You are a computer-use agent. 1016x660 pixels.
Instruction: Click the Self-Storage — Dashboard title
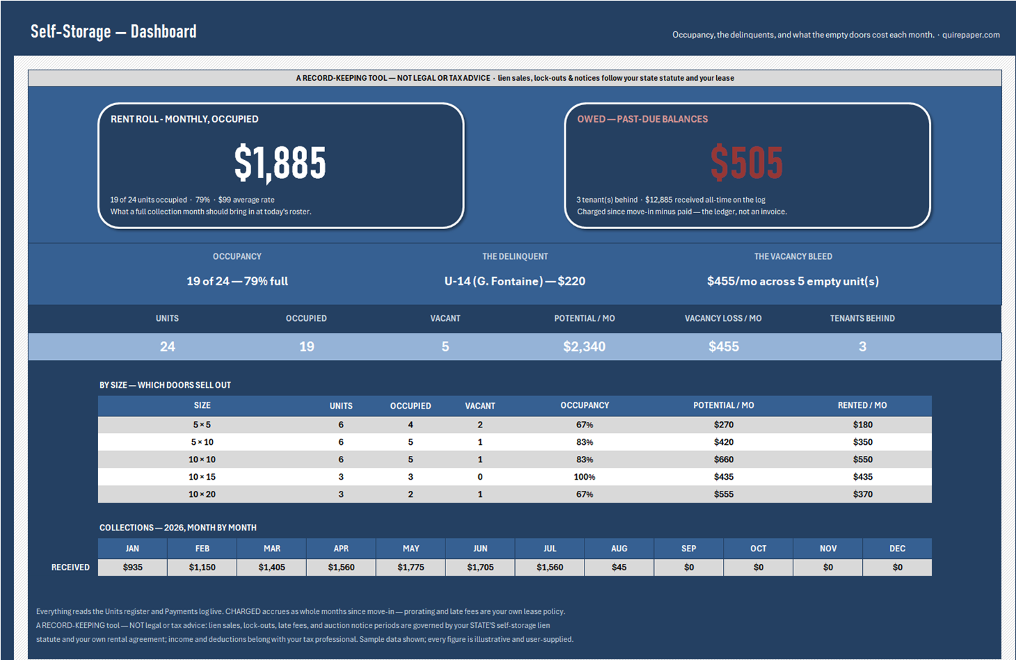point(113,31)
